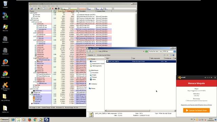Click the red X Kill Process icon

(53, 8)
